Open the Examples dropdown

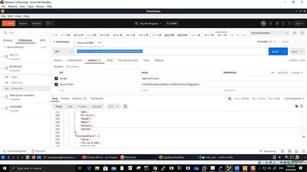point(266,42)
